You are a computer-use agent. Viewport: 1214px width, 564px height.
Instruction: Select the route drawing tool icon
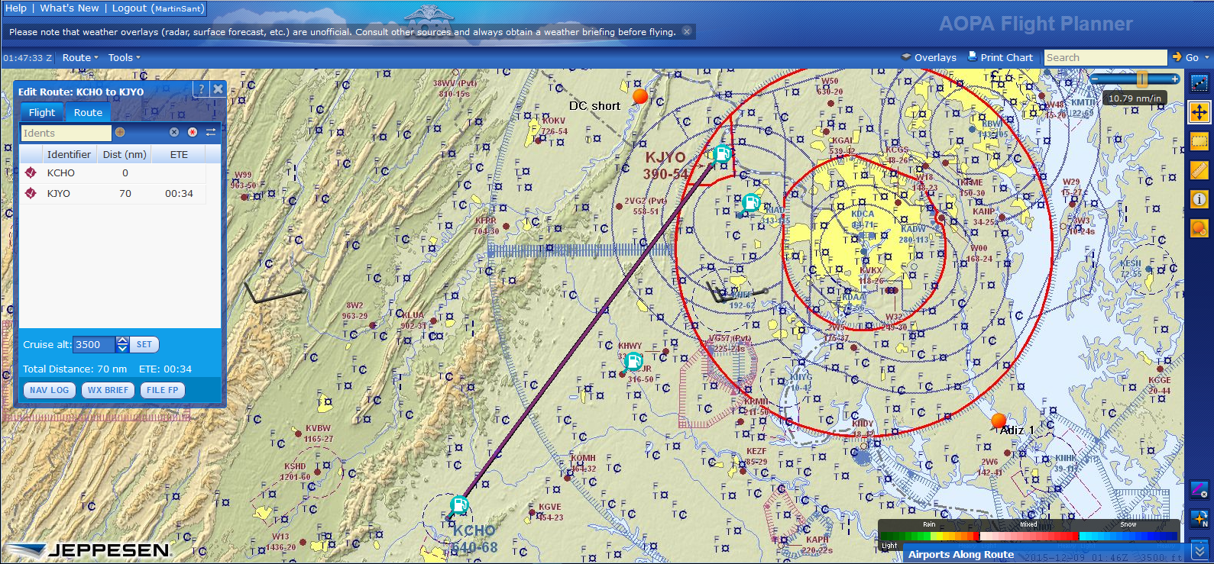coord(1199,82)
